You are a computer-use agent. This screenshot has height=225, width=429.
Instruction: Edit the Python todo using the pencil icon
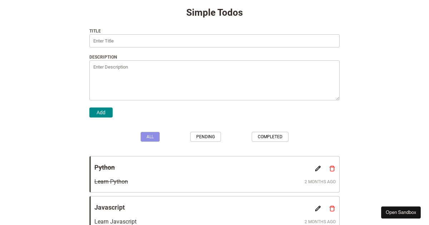317,168
